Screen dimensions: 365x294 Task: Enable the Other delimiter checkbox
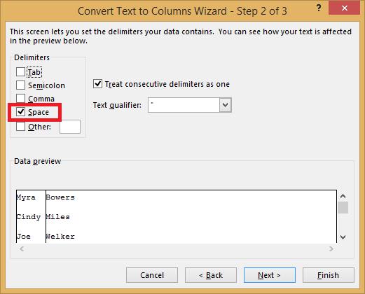pos(20,127)
